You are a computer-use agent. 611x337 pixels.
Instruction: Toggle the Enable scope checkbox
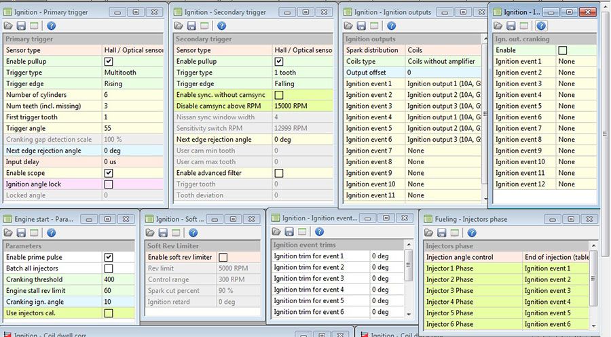[x=109, y=173]
